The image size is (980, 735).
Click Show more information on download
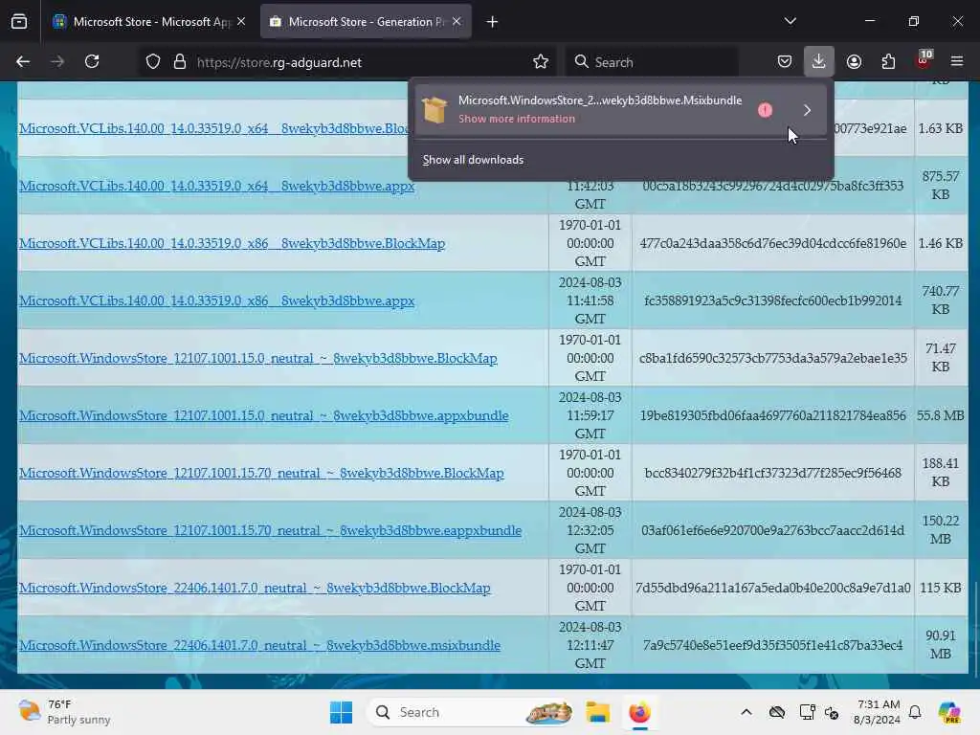click(x=516, y=119)
